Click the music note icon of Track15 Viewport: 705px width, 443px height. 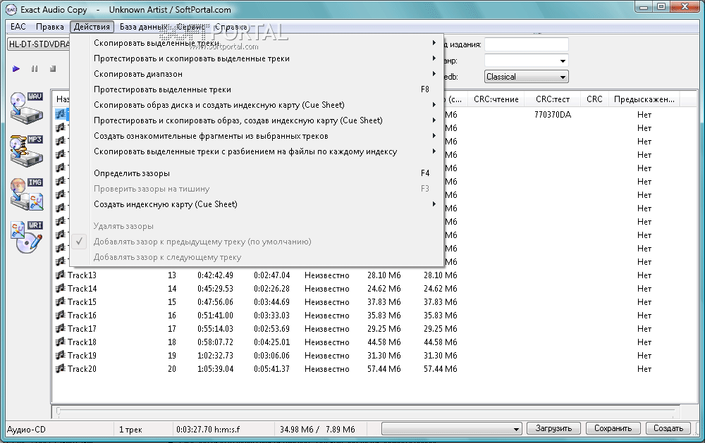pos(60,302)
